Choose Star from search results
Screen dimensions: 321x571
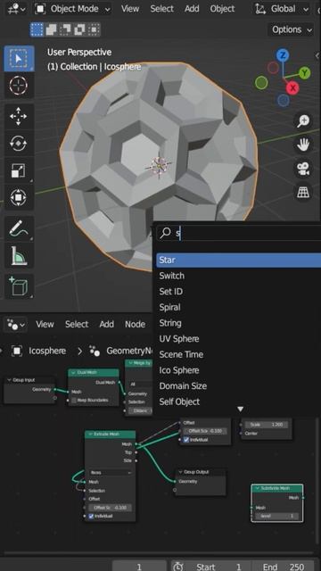(x=239, y=260)
